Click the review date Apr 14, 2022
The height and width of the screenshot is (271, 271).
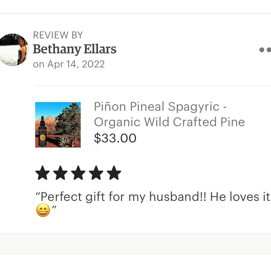(x=69, y=64)
